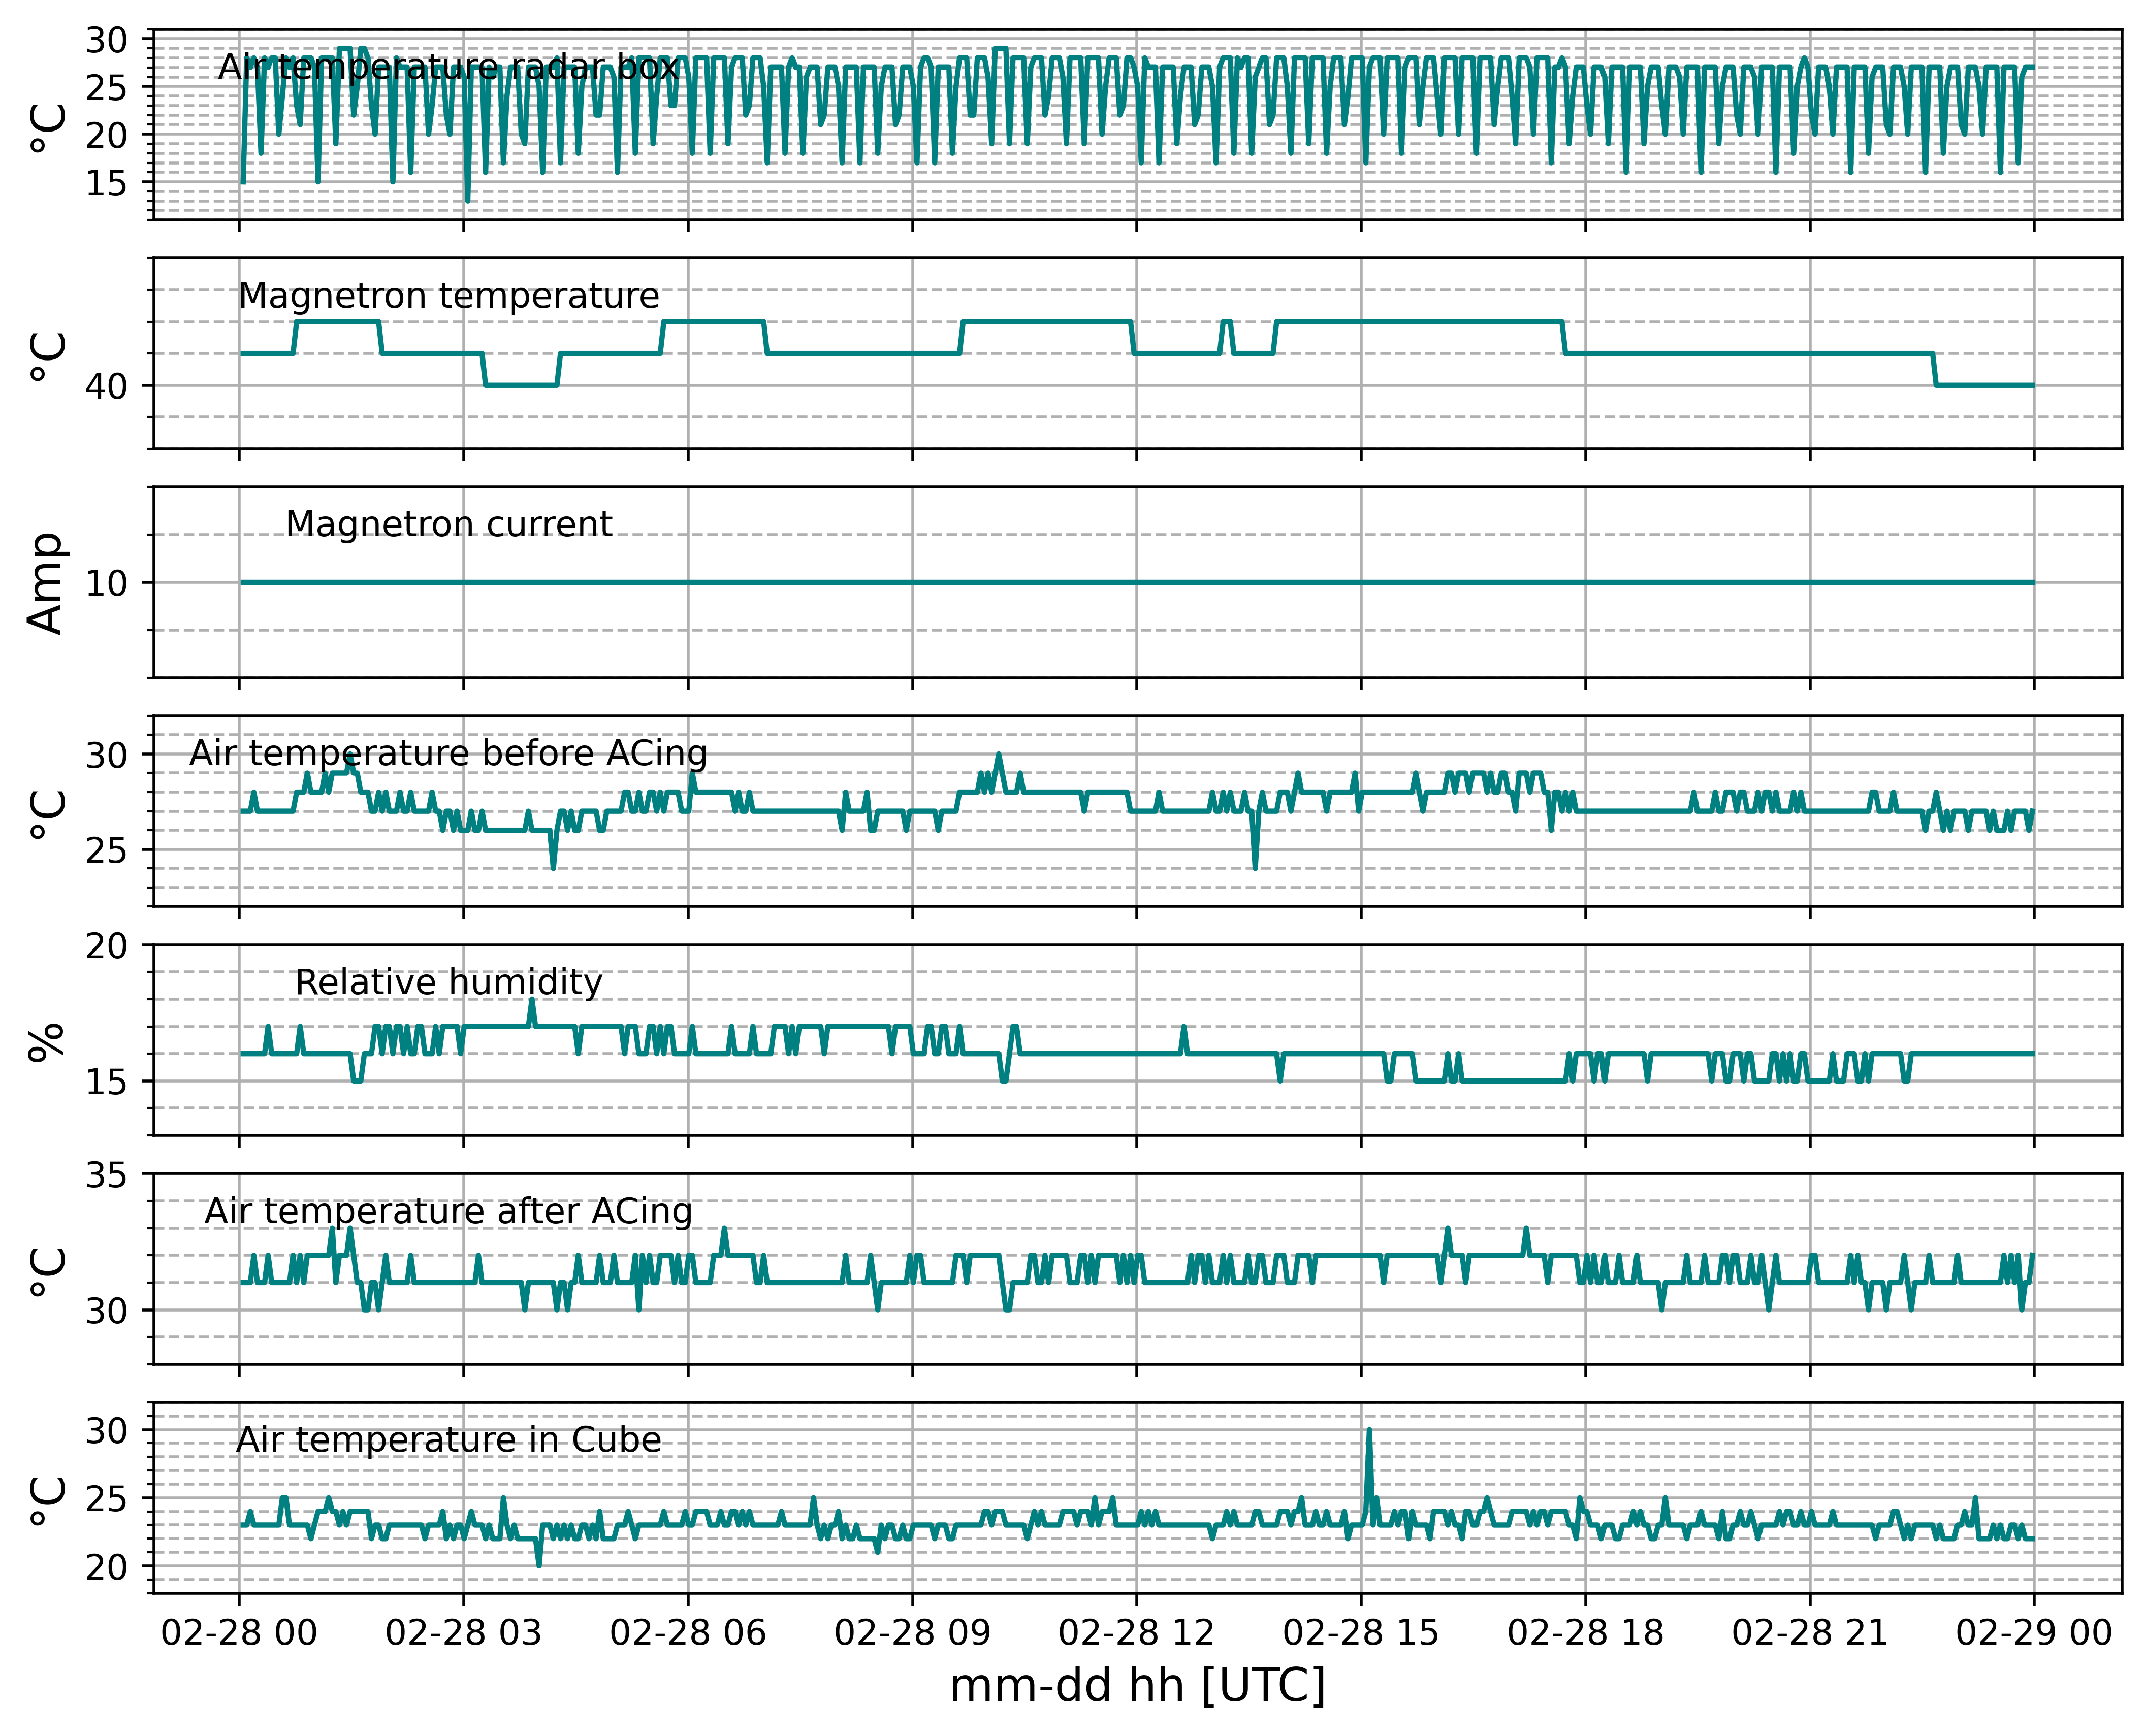The width and height of the screenshot is (2147, 1736).
Task: Select the "30" tick on the after ACing axis
Action: [x=106, y=1310]
